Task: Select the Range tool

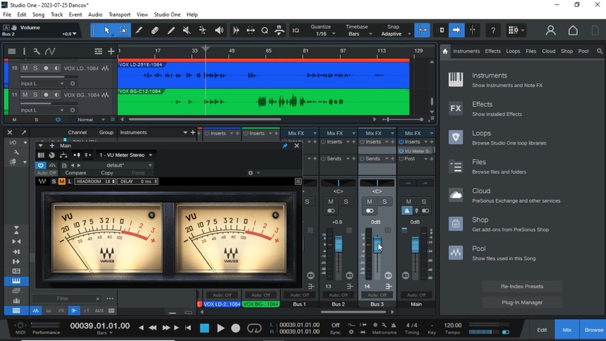Action: tap(123, 30)
